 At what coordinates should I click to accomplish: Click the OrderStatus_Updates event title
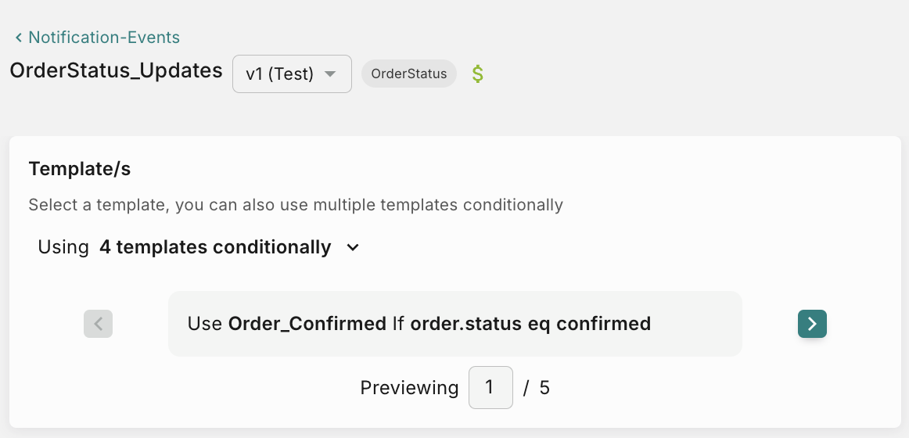pos(117,70)
